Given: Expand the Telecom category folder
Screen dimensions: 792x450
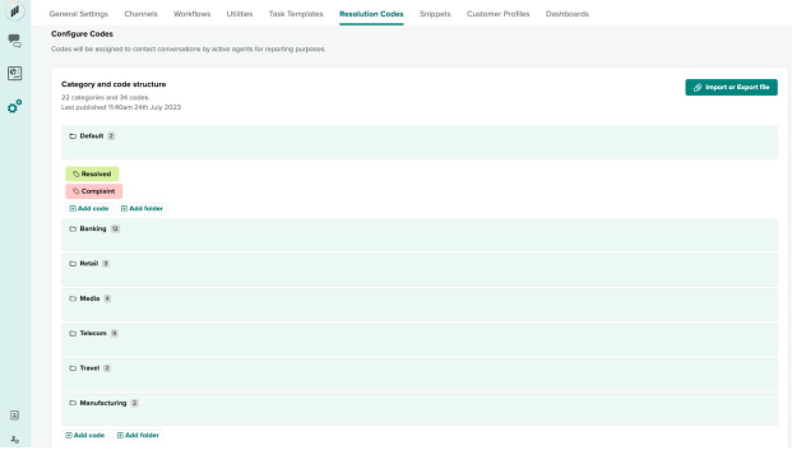Looking at the screenshot, I should click(x=92, y=333).
